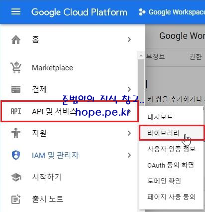
Task: Open the 출시 노트 menu item
Action: [69, 199]
